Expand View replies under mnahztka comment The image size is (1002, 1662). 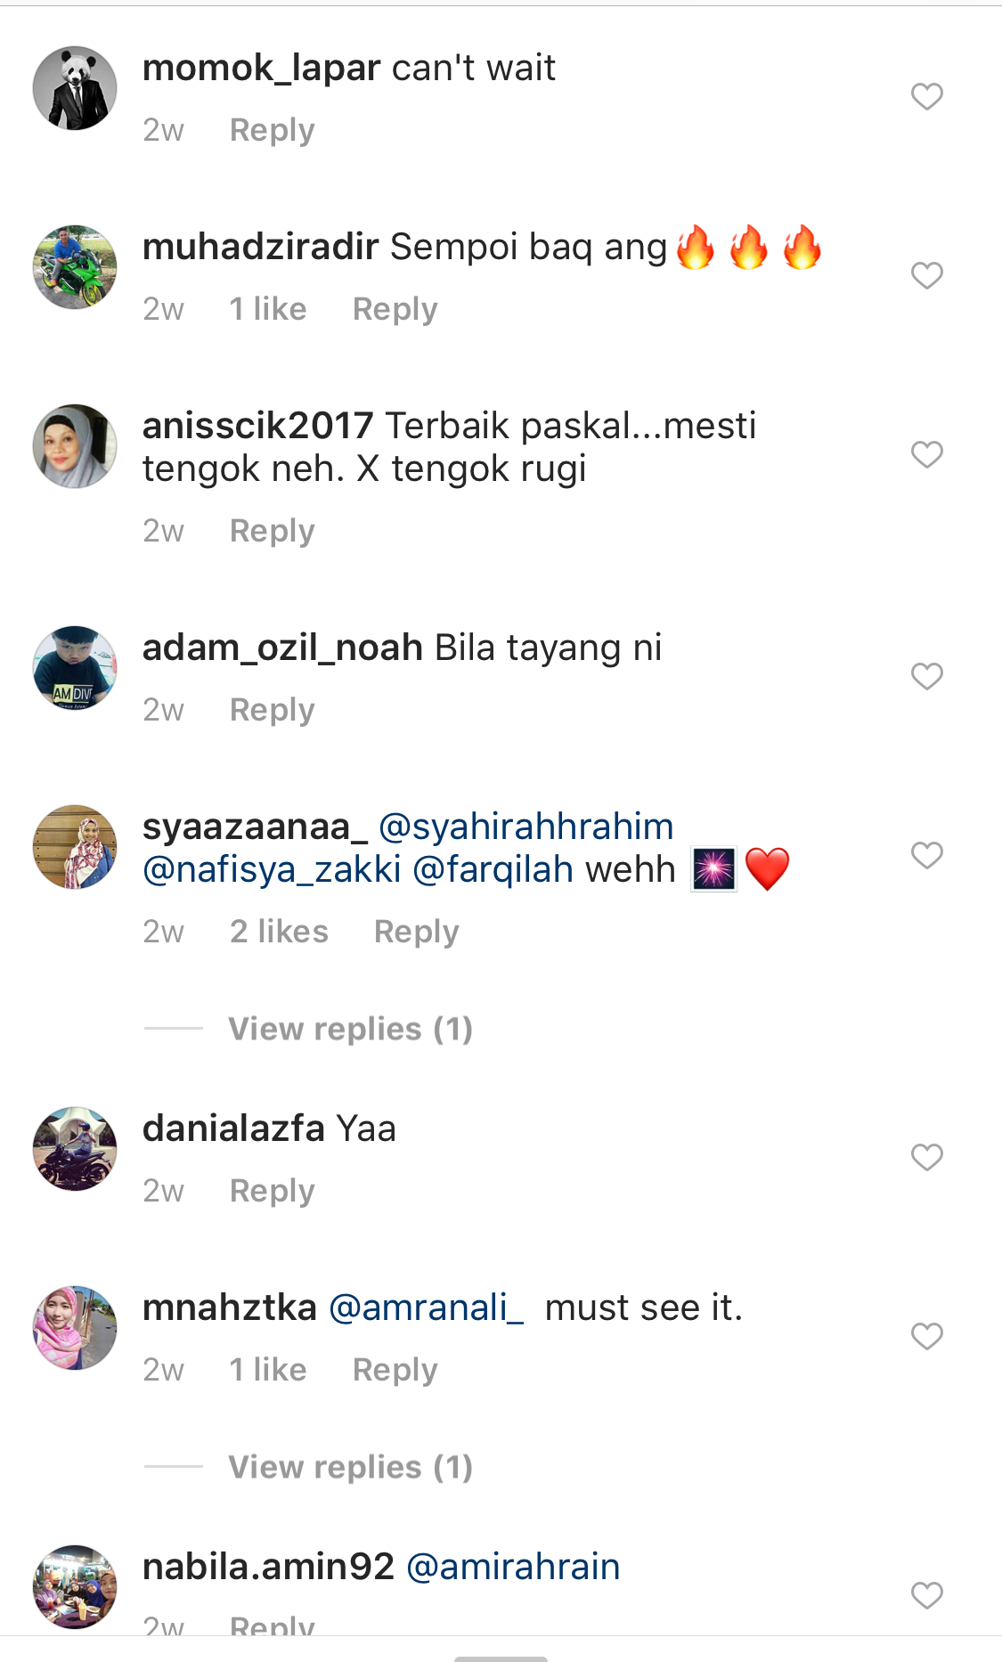350,1467
